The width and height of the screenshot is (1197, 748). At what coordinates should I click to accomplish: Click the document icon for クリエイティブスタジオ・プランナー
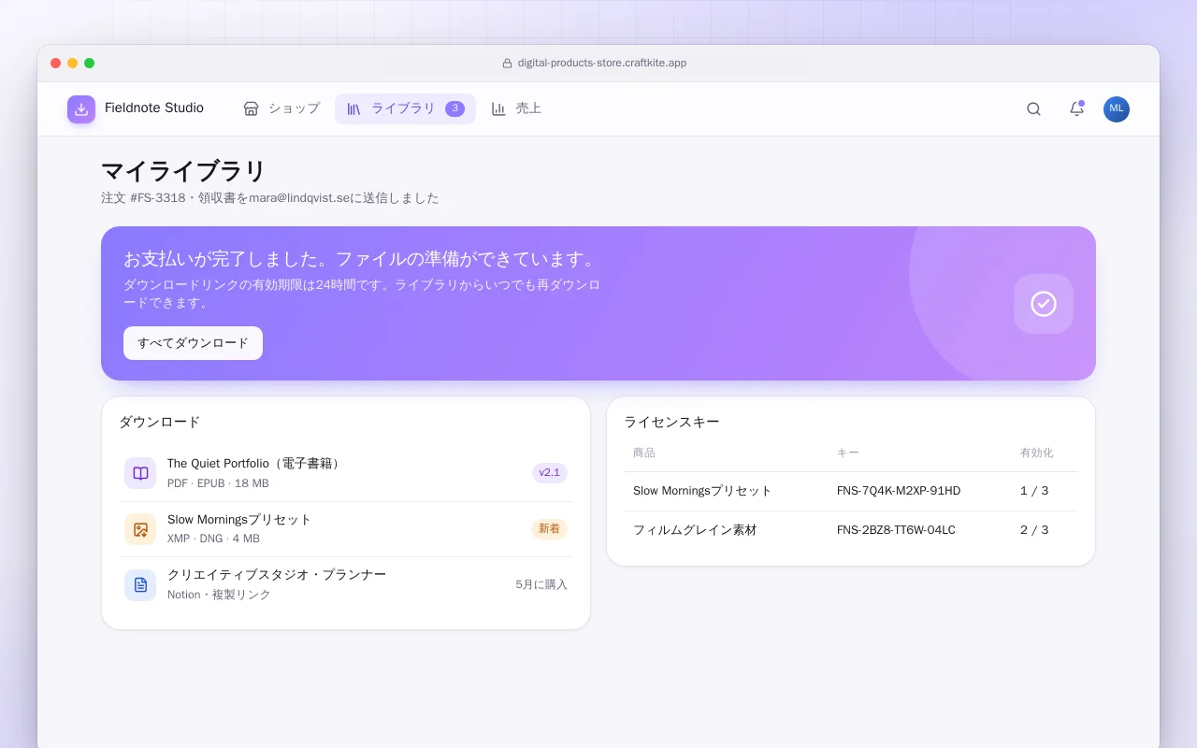140,585
